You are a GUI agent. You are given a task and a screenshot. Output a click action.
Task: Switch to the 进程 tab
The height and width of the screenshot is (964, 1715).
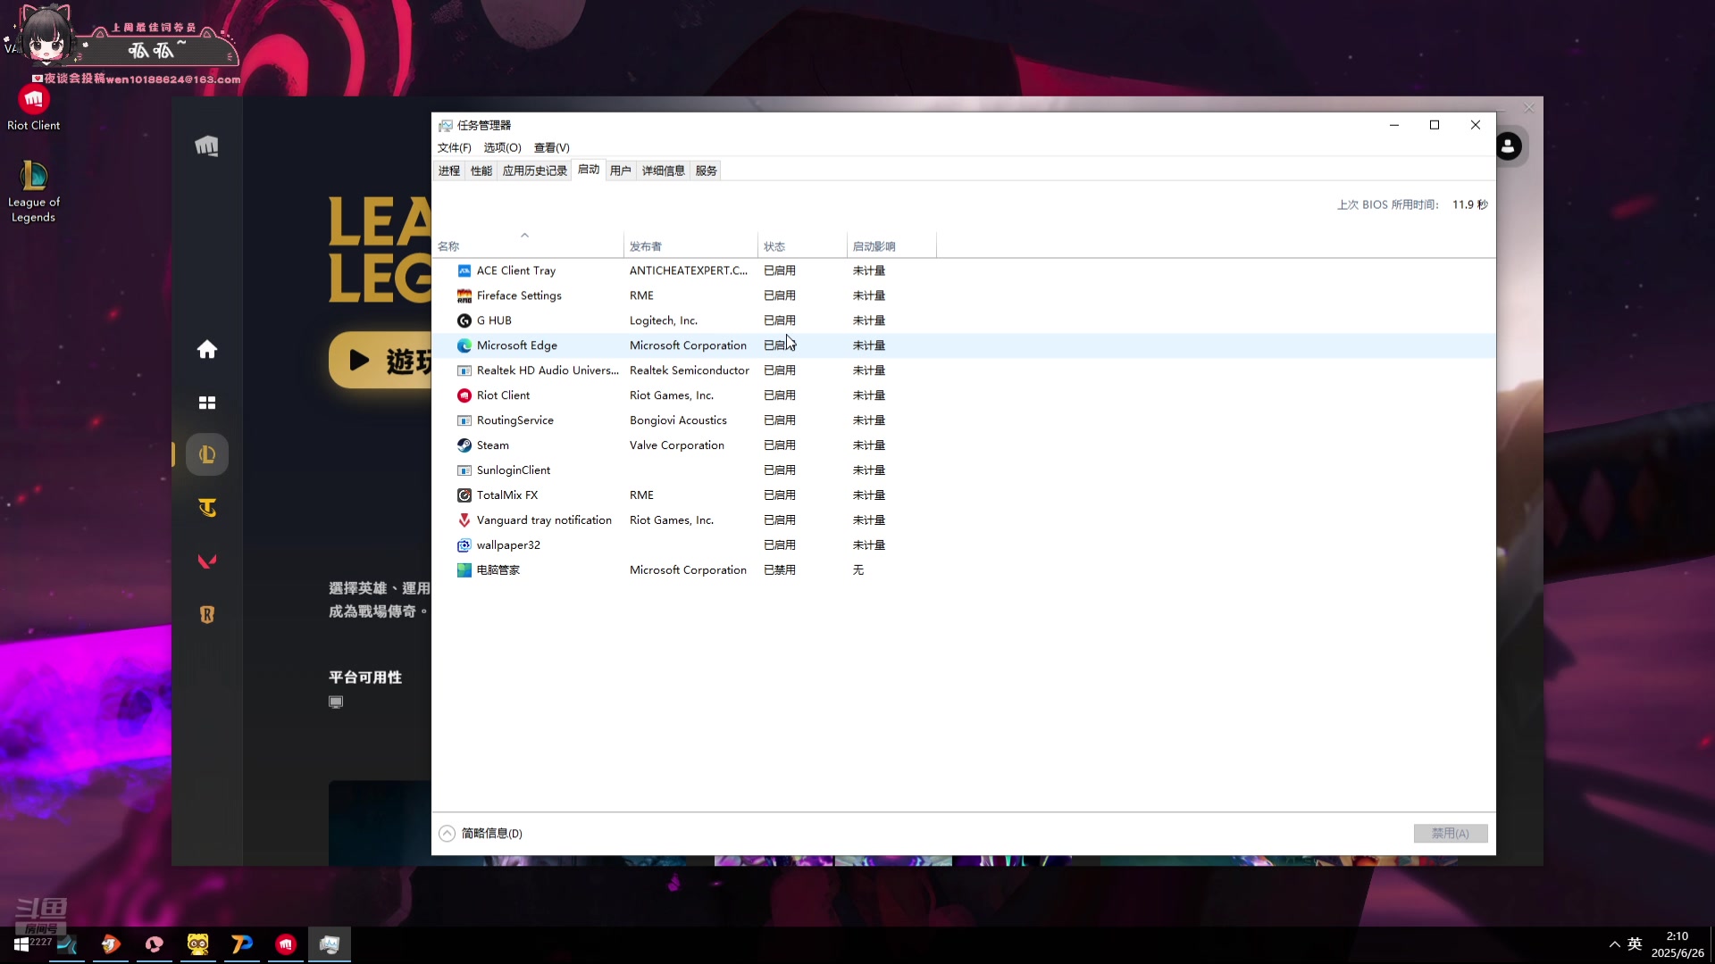(449, 170)
